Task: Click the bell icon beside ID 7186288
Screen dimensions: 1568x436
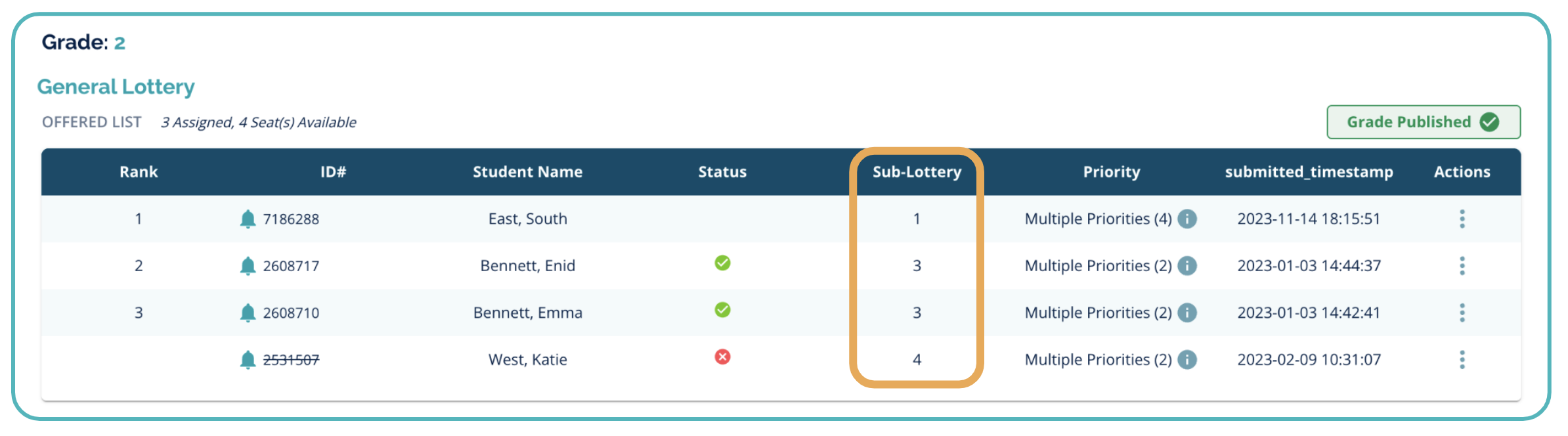Action: (x=248, y=219)
